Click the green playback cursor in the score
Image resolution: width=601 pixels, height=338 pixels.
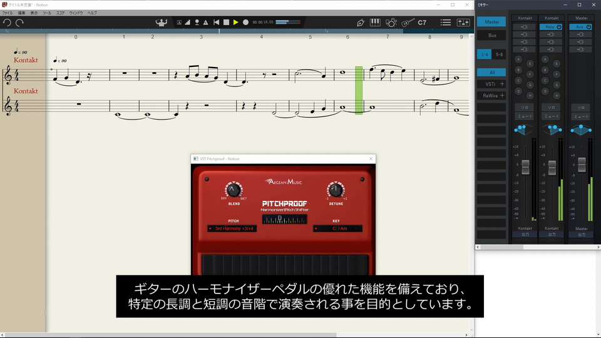(x=359, y=90)
